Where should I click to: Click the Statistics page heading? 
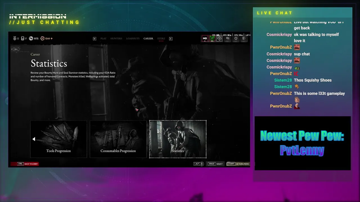49,63
